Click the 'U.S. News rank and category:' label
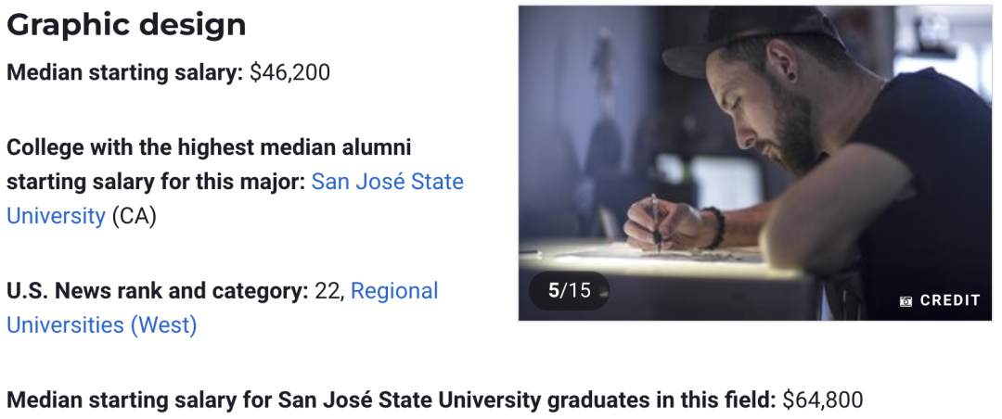The image size is (1002, 419). (158, 291)
